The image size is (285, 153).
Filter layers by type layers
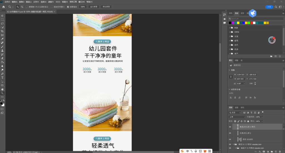[x=251, y=113]
